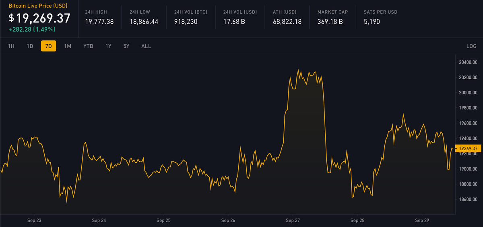The width and height of the screenshot is (483, 227).
Task: Switch chart to 1Y range
Action: click(x=108, y=46)
